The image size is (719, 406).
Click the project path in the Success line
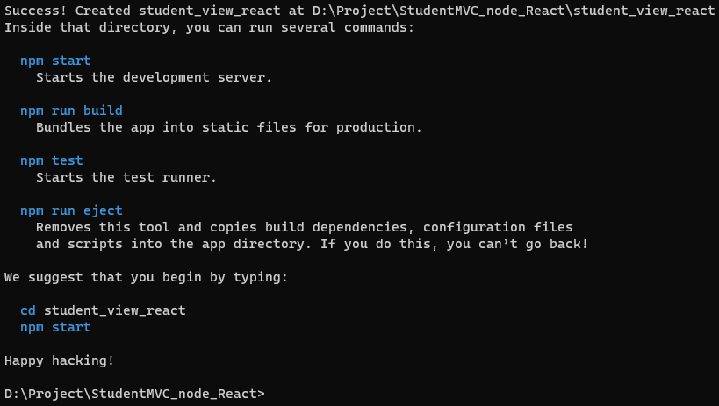(x=514, y=11)
